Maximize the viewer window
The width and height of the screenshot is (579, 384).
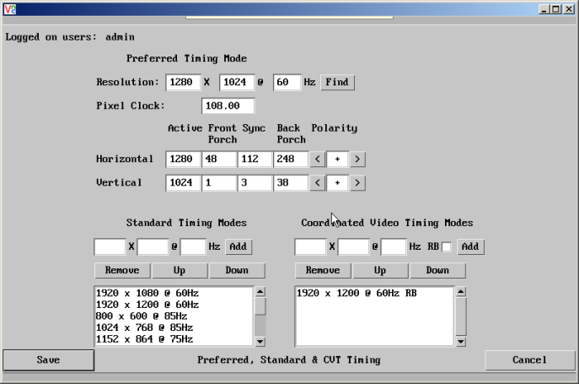[x=555, y=9]
